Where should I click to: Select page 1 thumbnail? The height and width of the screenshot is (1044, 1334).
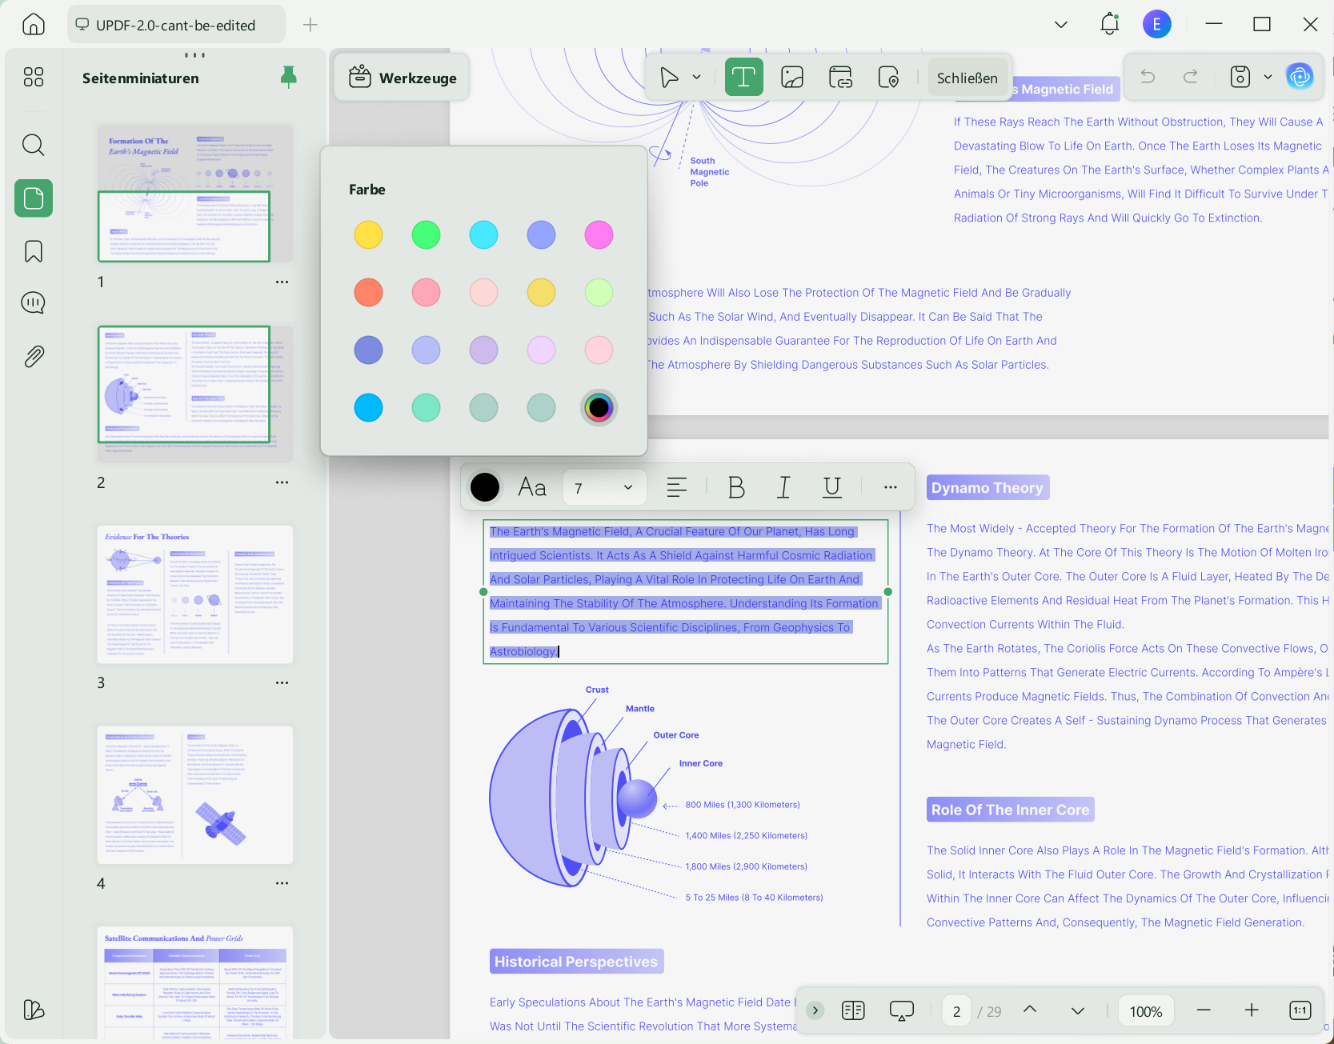(x=195, y=193)
